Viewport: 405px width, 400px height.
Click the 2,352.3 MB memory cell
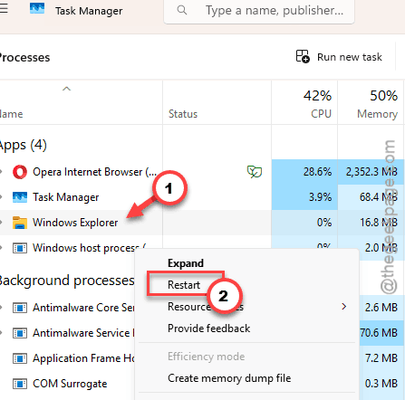tap(371, 172)
